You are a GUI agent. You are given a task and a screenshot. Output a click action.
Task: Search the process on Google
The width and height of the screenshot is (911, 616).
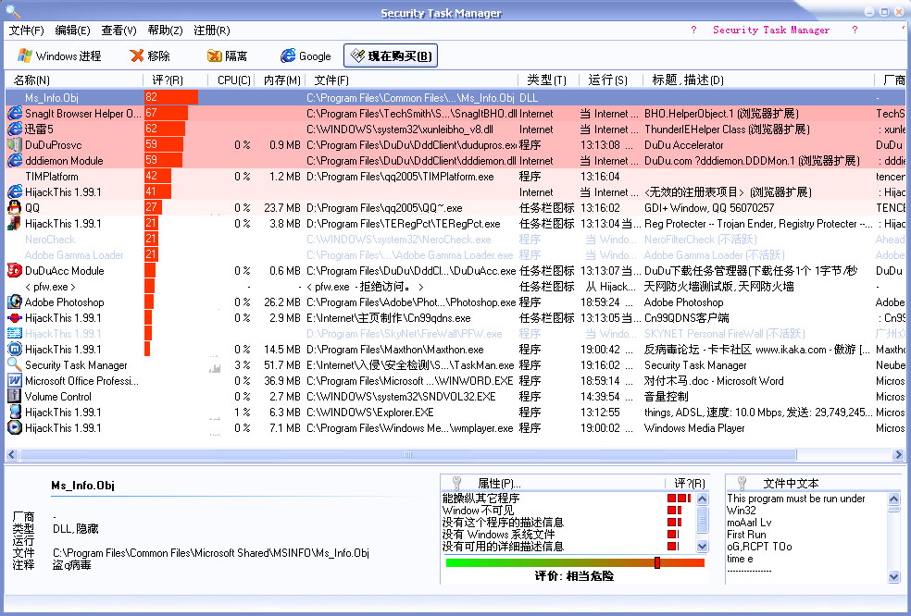(306, 55)
